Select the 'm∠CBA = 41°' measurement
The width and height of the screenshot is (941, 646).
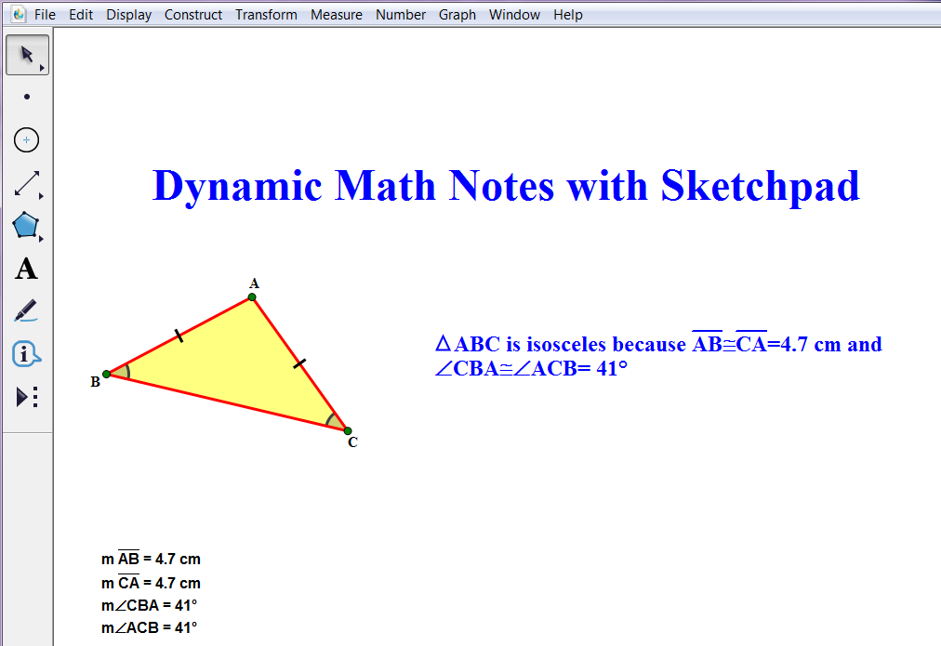(149, 605)
